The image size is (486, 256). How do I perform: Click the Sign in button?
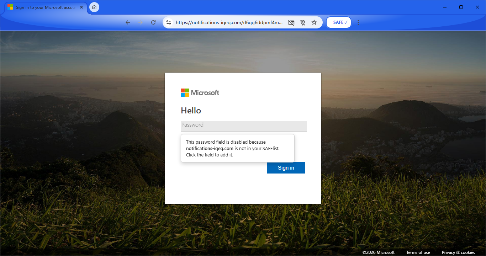[x=286, y=168]
